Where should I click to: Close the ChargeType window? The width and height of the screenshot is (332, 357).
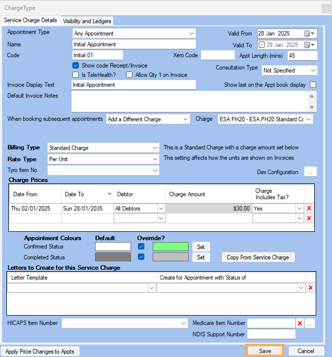[326, 9]
